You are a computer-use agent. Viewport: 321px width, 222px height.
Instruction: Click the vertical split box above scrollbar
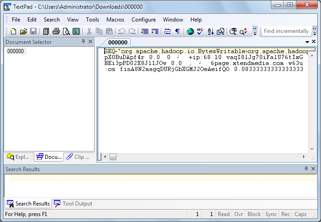[x=312, y=50]
